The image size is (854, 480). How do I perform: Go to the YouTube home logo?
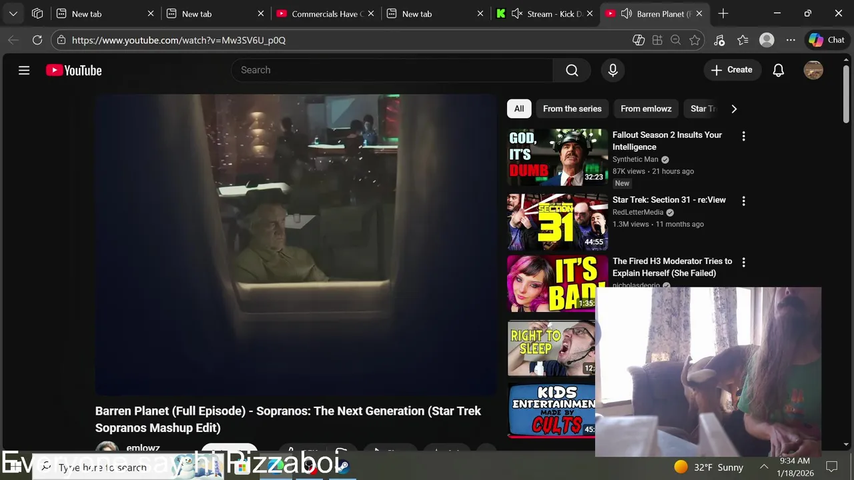click(x=74, y=70)
